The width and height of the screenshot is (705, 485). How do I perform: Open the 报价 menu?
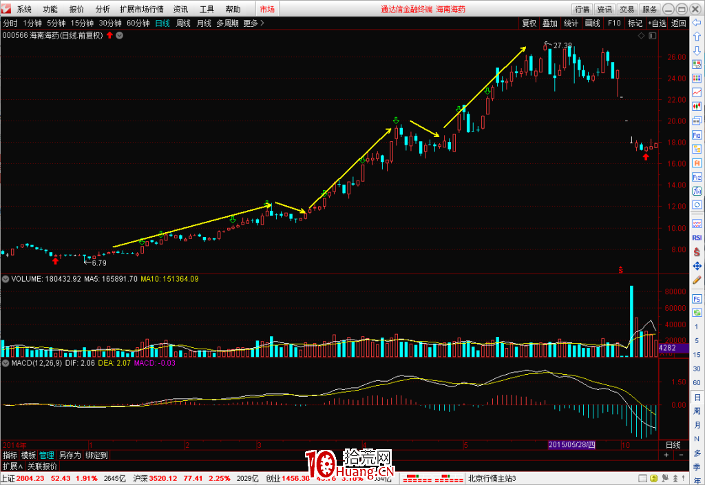[76, 9]
